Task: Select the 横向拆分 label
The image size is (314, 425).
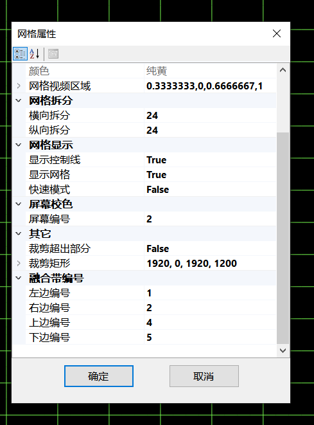Action: point(49,116)
